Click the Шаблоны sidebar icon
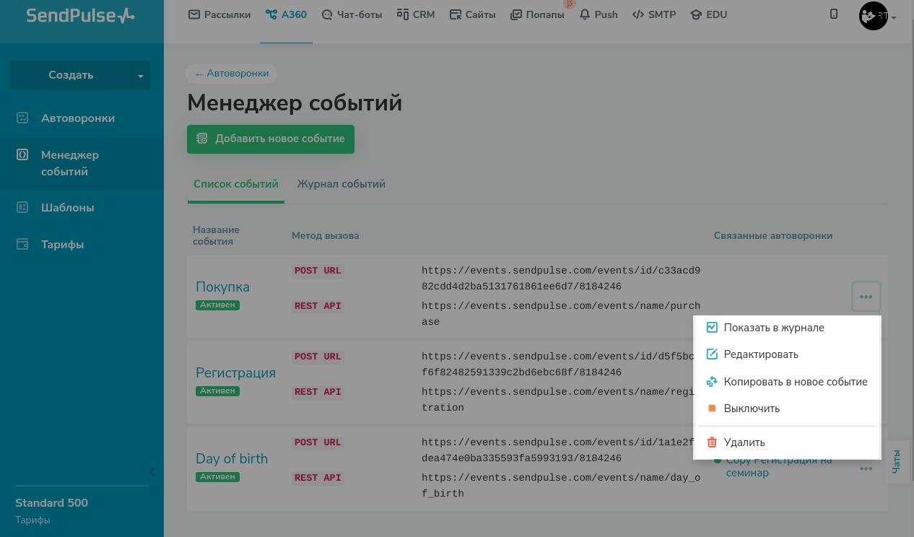Viewport: 914px width, 537px height. tap(22, 208)
